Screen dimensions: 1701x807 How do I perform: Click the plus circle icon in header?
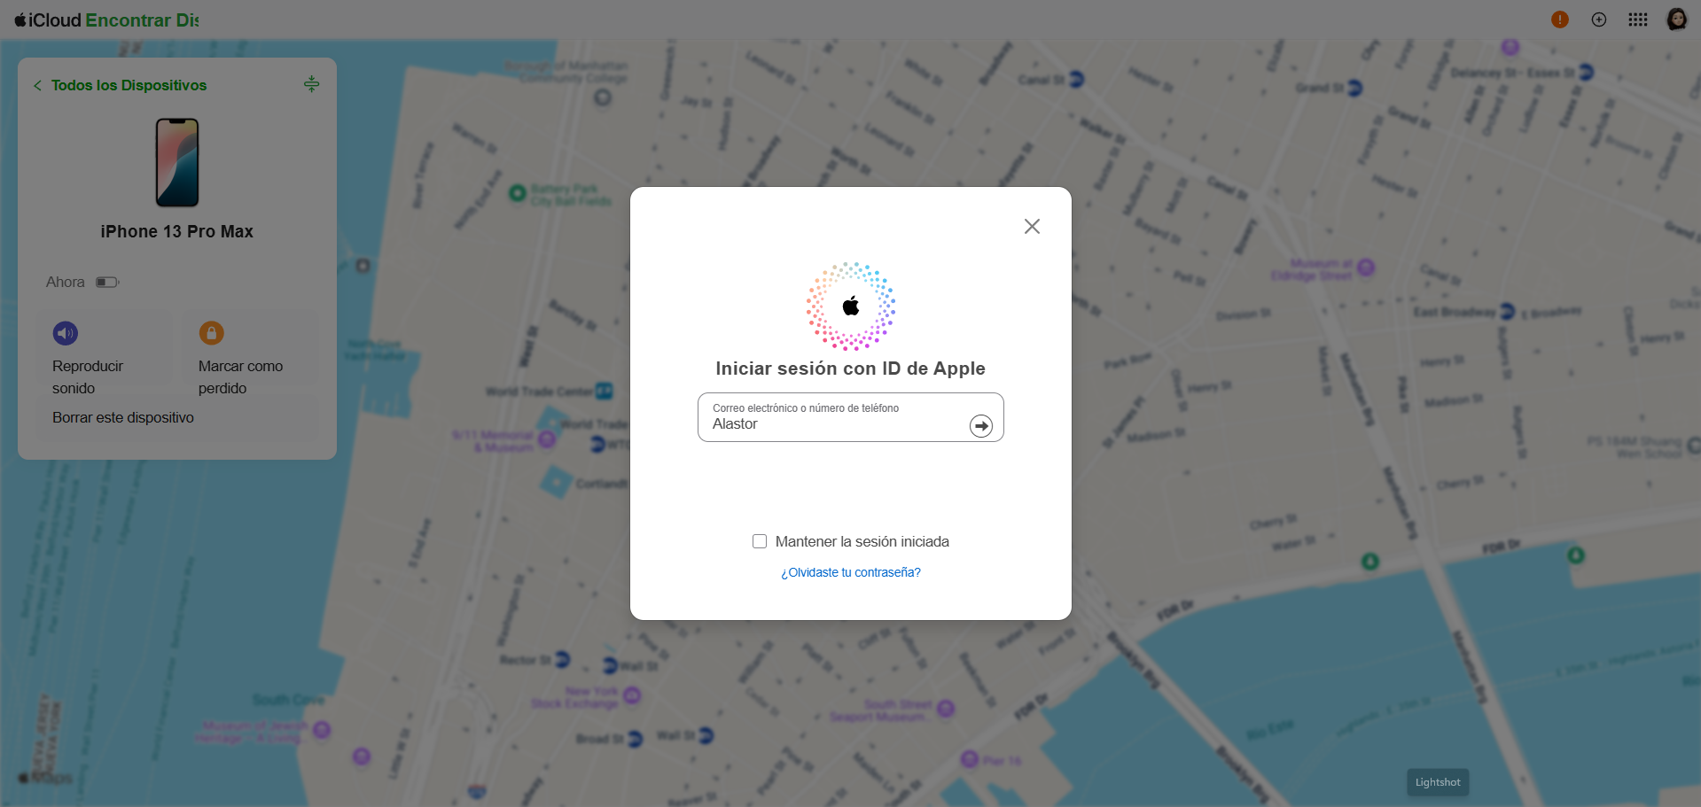(x=1599, y=19)
